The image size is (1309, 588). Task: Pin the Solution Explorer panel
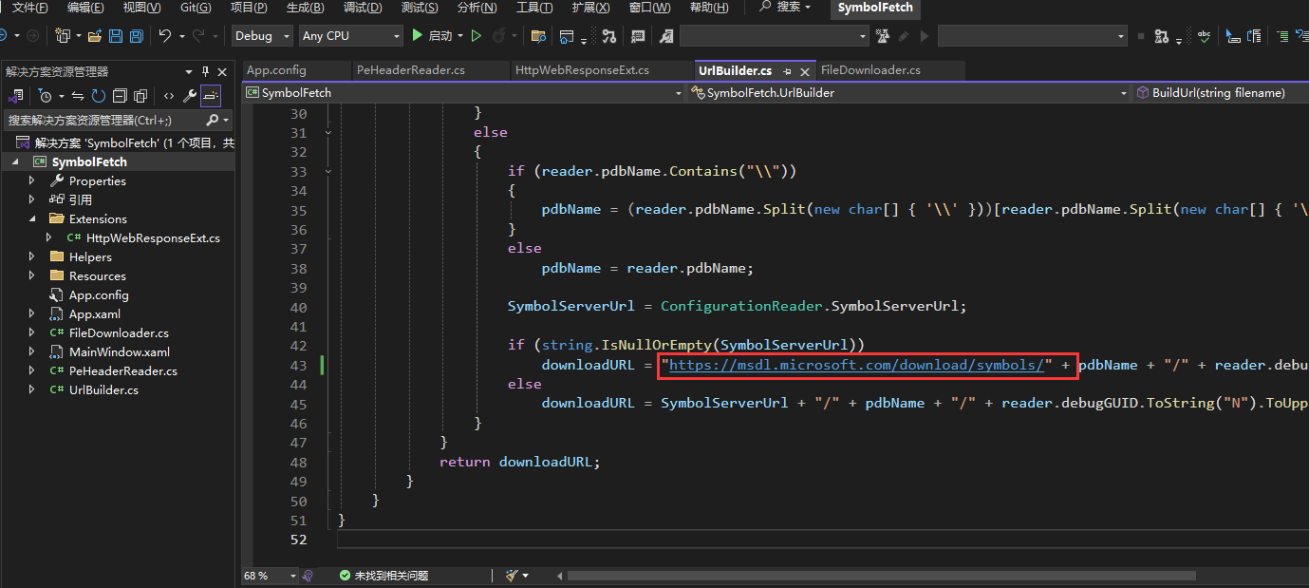205,71
